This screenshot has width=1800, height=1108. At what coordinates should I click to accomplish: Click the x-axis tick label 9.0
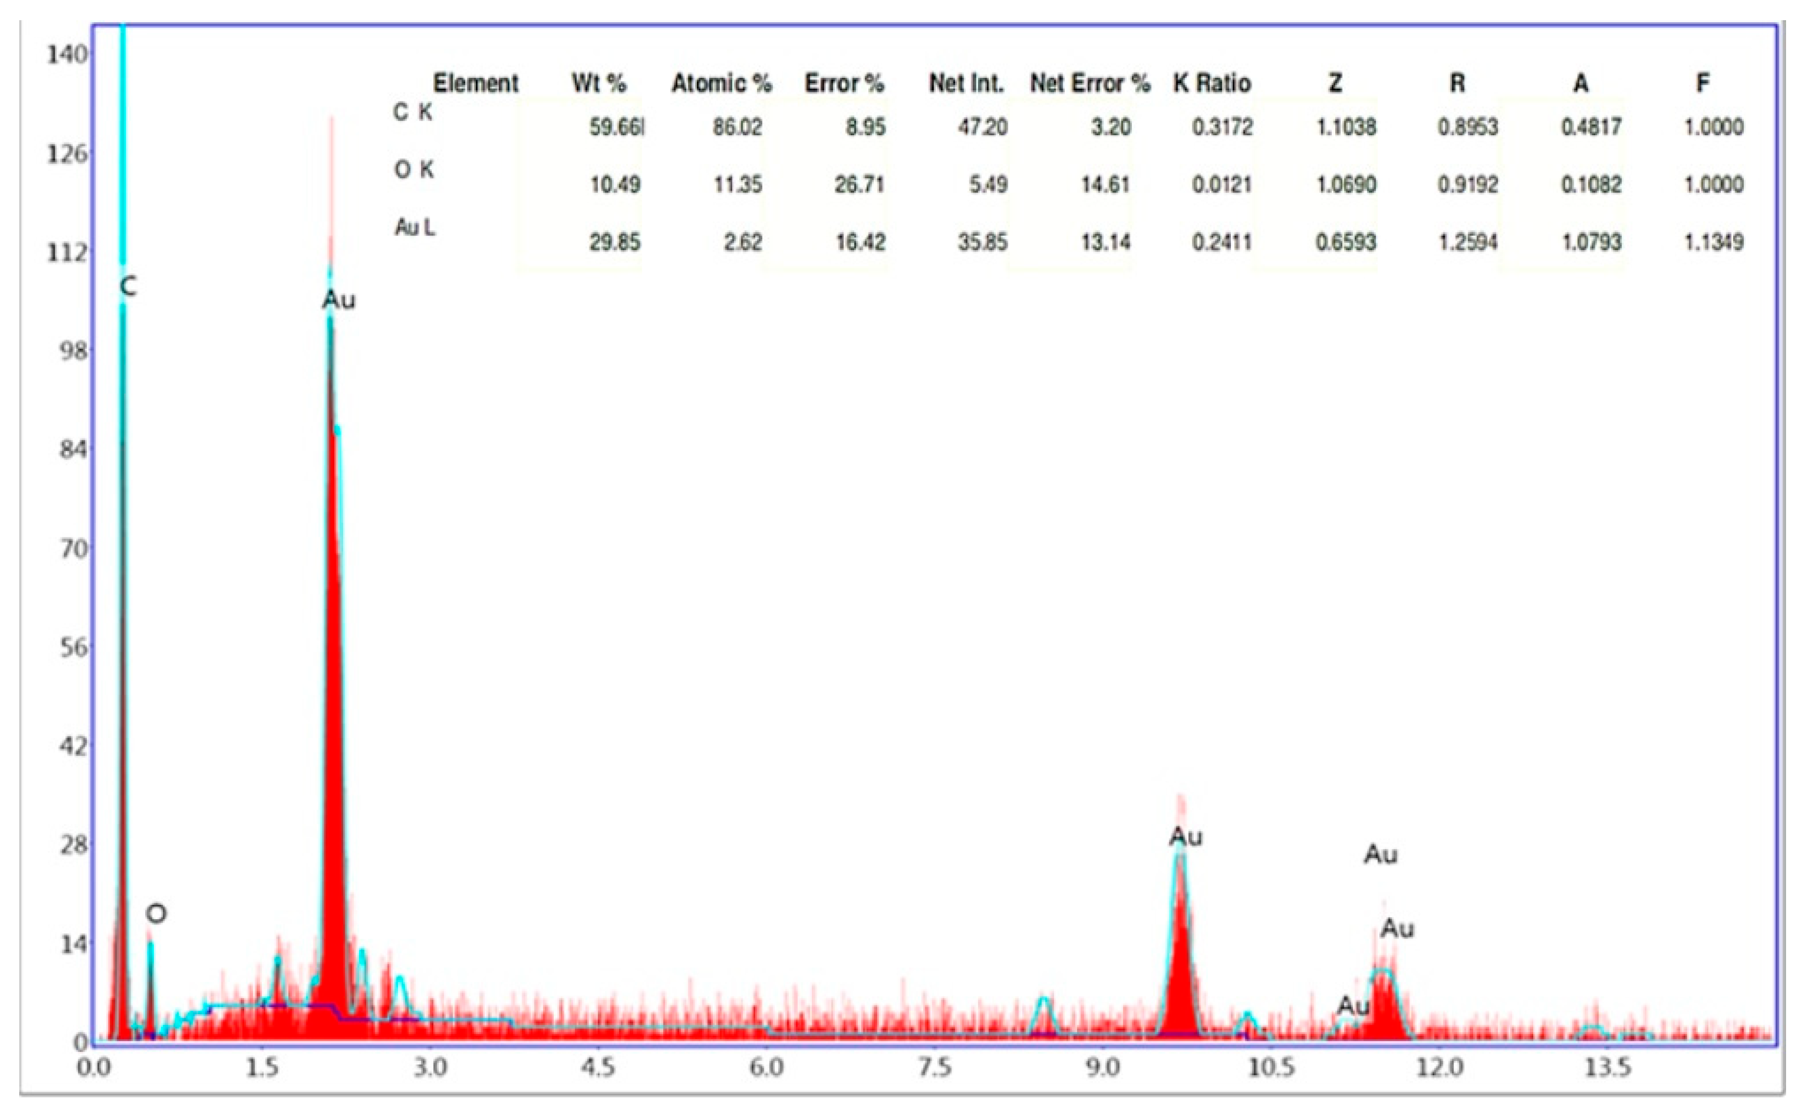click(x=1103, y=1068)
